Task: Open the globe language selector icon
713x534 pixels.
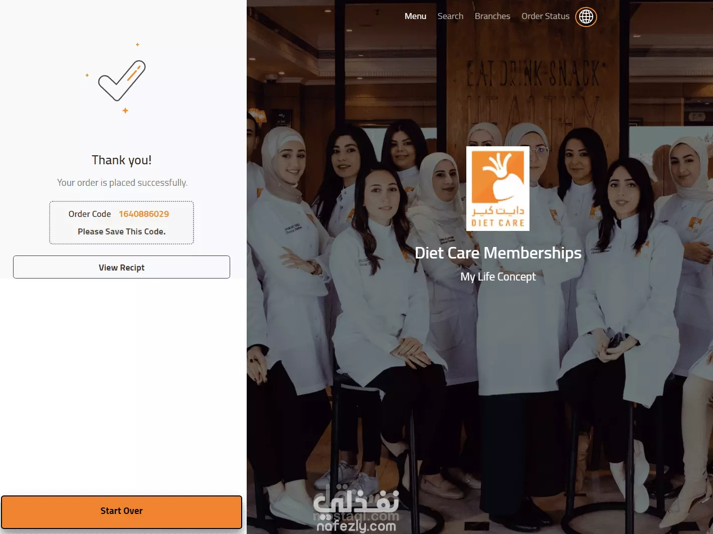Action: (x=586, y=17)
